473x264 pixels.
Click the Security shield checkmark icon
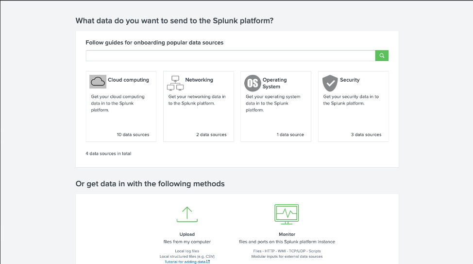[x=330, y=83]
